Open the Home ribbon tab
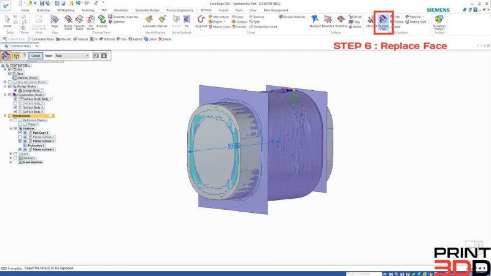This screenshot has height=276, width=491. [25, 10]
